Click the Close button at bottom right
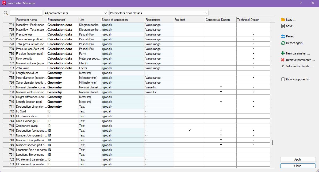This screenshot has width=319, height=172. tap(298, 166)
